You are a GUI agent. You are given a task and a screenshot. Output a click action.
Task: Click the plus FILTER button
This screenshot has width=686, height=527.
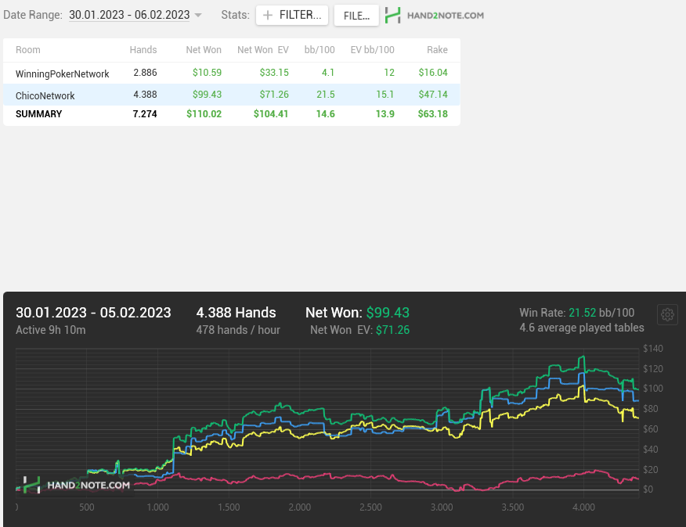292,16
